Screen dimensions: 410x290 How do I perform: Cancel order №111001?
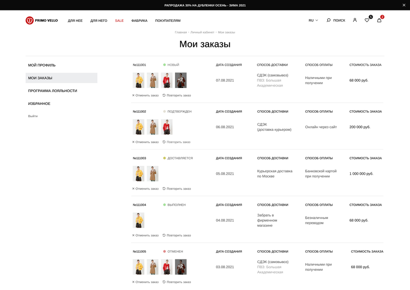point(145,95)
